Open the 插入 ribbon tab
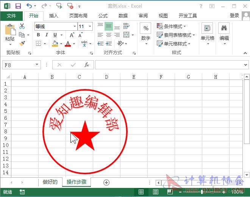250x197 pixels. [x=53, y=16]
